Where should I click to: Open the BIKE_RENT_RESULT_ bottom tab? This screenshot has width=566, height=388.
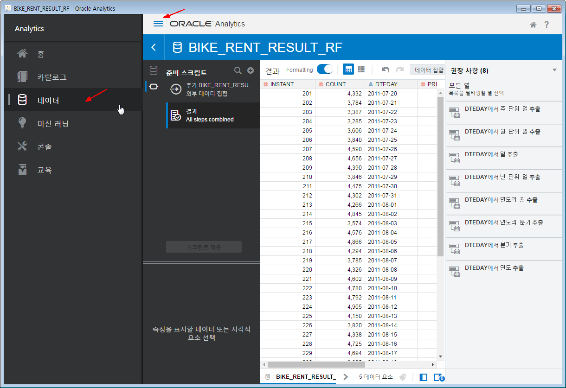(299, 377)
